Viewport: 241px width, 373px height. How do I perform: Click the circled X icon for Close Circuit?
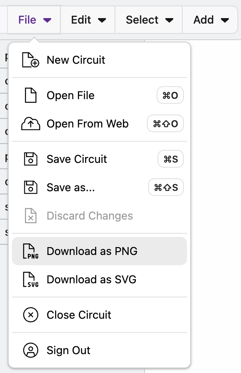click(30, 315)
